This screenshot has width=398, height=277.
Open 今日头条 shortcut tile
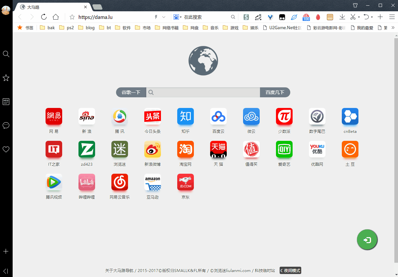[153, 117]
